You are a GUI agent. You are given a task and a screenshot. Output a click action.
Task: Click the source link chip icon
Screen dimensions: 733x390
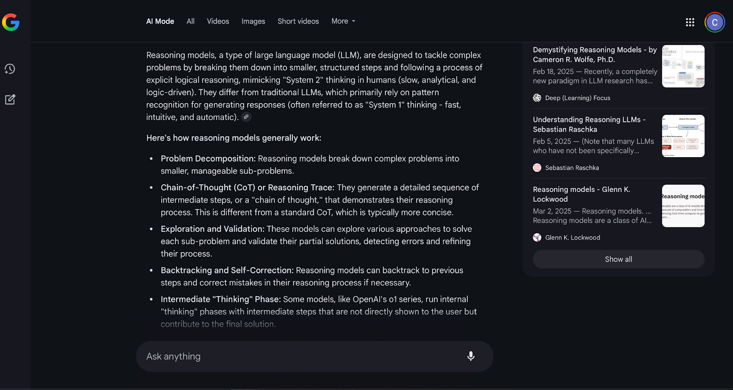246,117
